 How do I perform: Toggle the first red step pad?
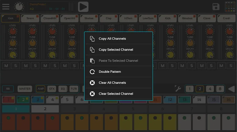8,122
